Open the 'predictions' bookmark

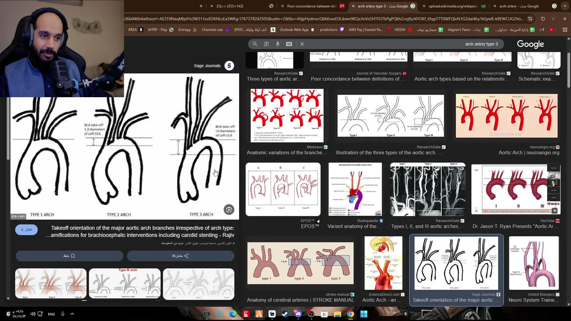[x=331, y=30]
